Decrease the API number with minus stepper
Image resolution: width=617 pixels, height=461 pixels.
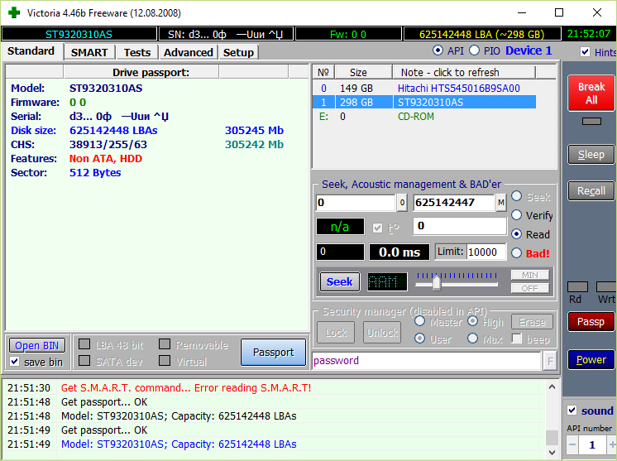pos(573,444)
